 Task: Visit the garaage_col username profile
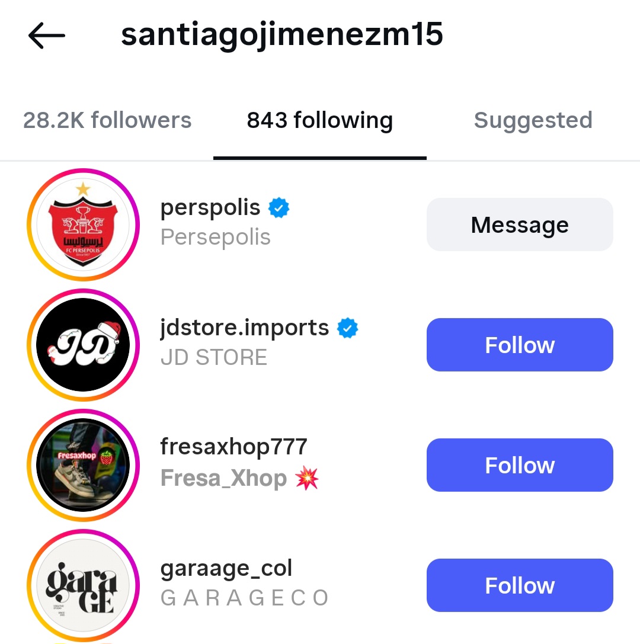tap(226, 569)
